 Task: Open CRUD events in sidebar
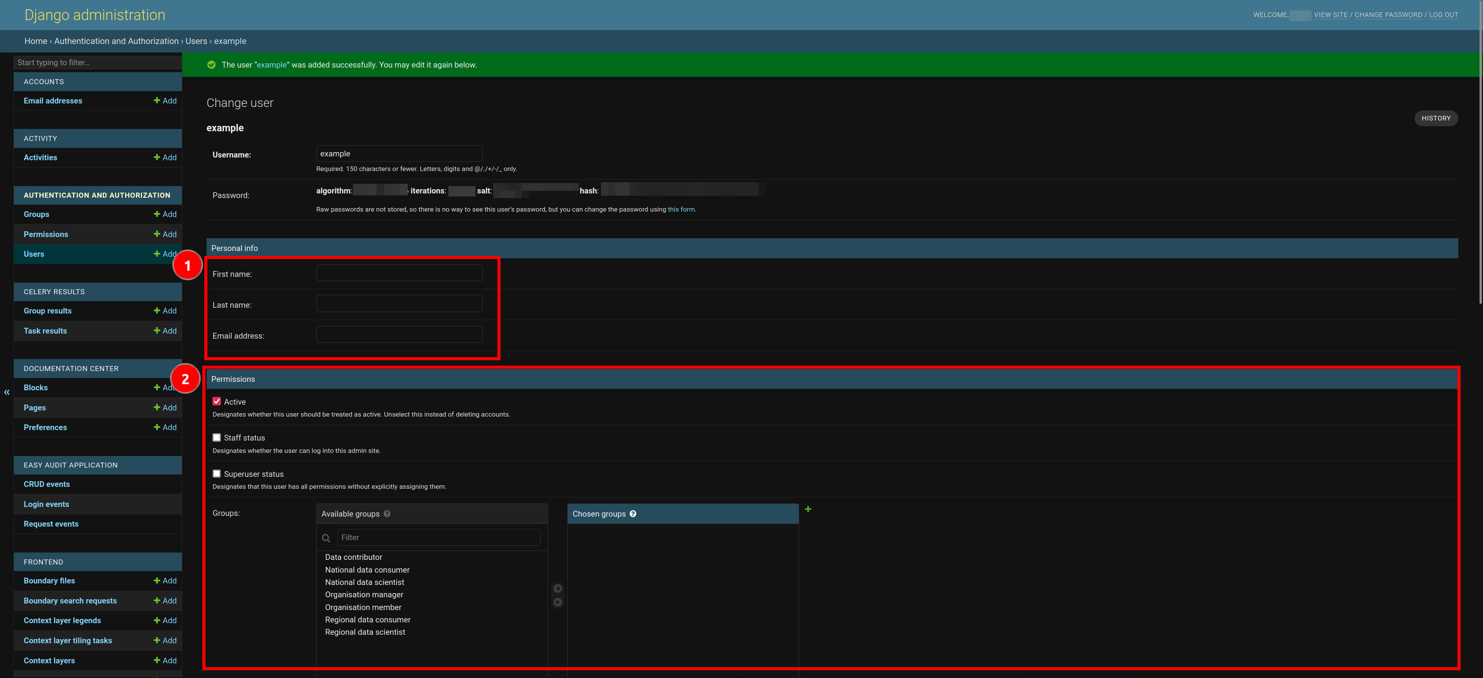tap(47, 484)
